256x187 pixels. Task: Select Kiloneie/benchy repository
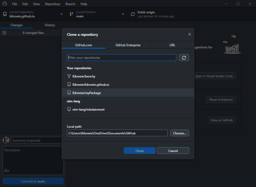128,76
